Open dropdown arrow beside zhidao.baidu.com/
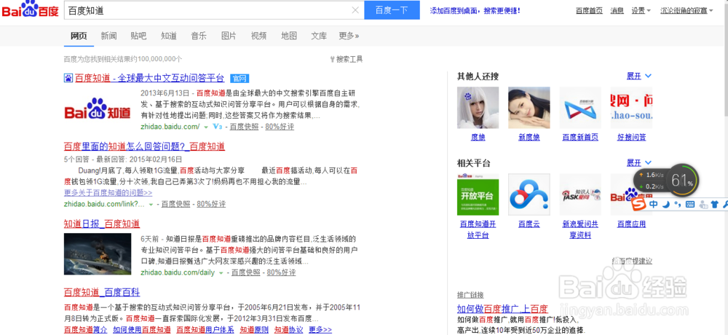The image size is (728, 335). coord(206,127)
